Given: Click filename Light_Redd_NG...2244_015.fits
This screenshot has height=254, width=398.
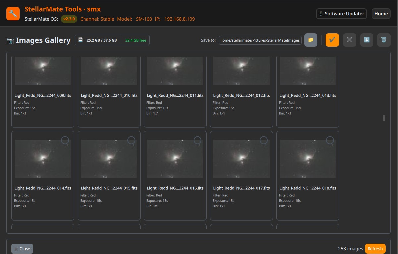Looking at the screenshot, I should (x=109, y=188).
